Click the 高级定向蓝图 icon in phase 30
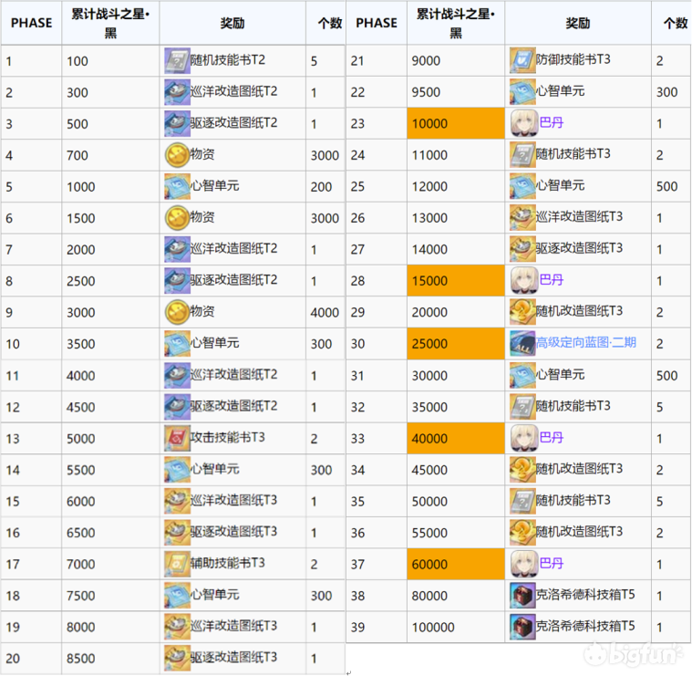The image size is (692, 676). 522,344
